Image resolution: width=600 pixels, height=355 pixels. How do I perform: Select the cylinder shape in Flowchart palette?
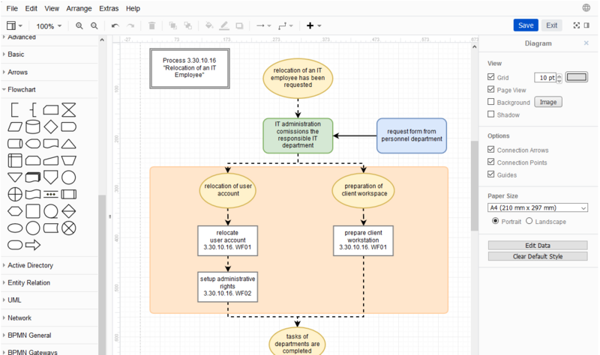point(33,127)
